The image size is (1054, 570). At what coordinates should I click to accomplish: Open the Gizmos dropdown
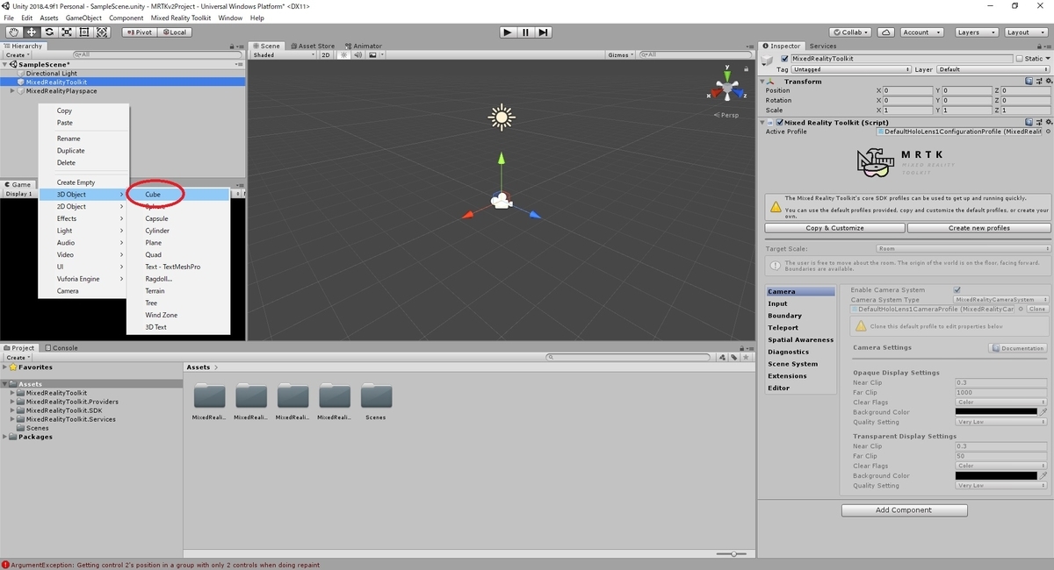coord(620,55)
